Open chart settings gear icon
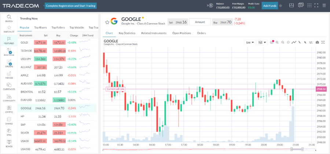Screen dimensions: 330x154 pyautogui.click(x=288, y=42)
